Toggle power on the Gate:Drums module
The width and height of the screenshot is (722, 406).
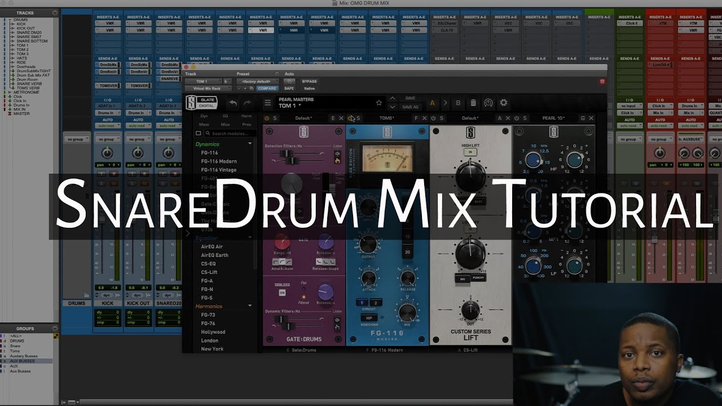coord(267,118)
